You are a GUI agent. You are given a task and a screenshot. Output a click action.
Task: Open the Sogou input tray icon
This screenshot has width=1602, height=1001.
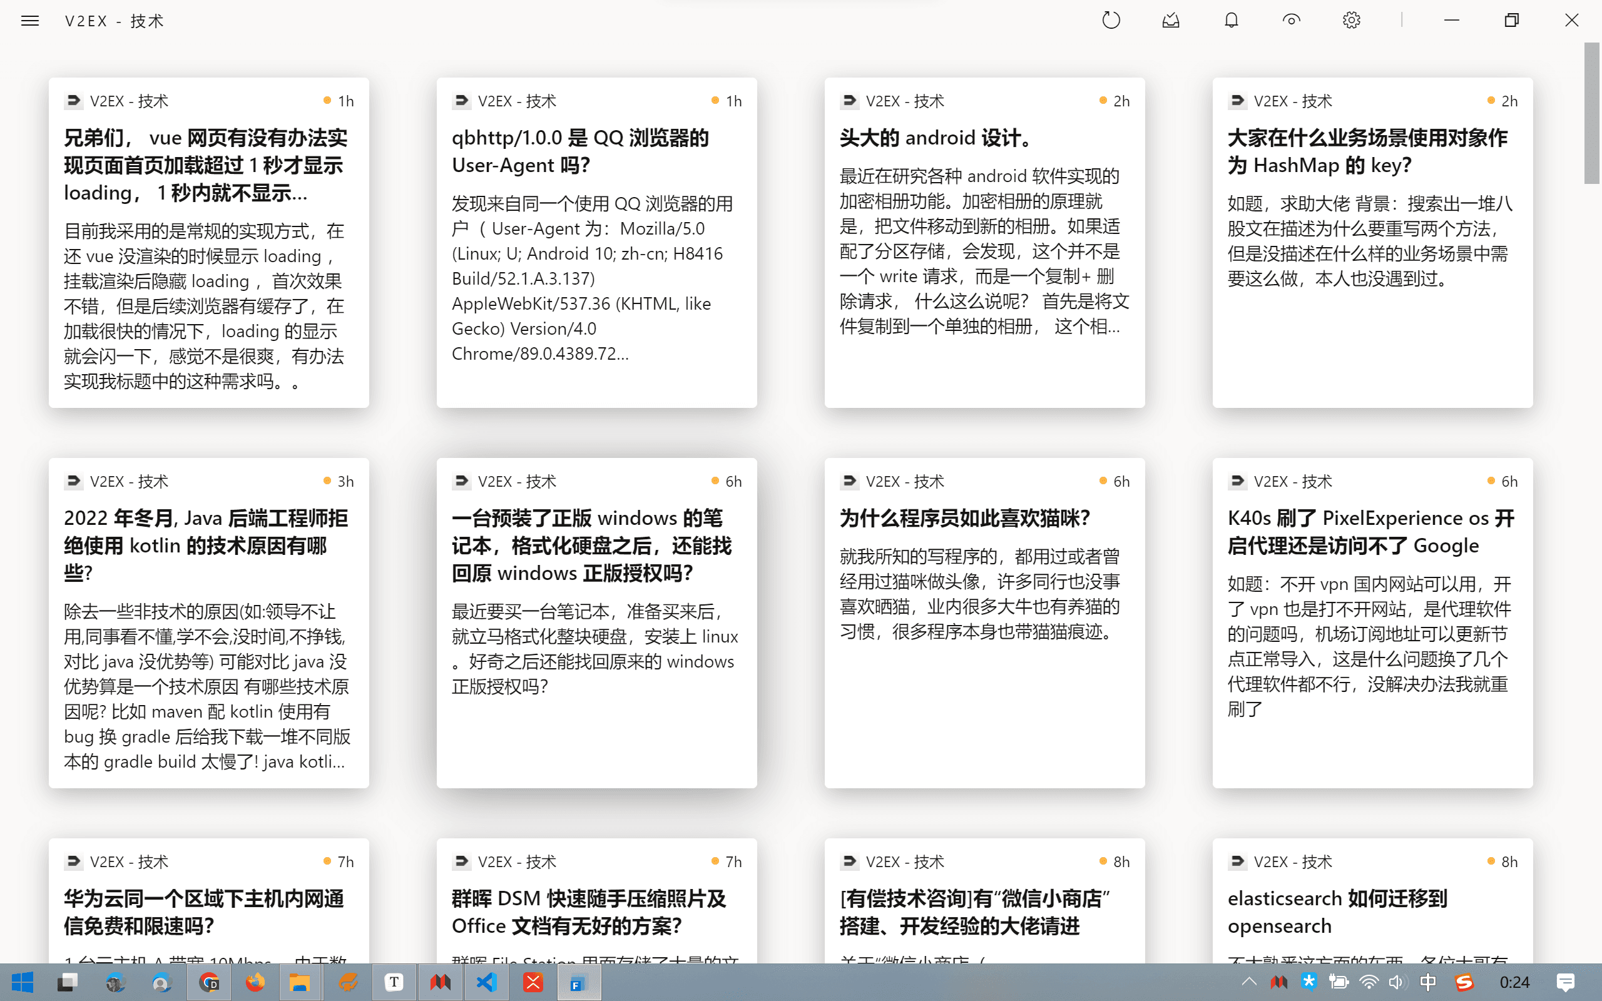click(x=1464, y=982)
